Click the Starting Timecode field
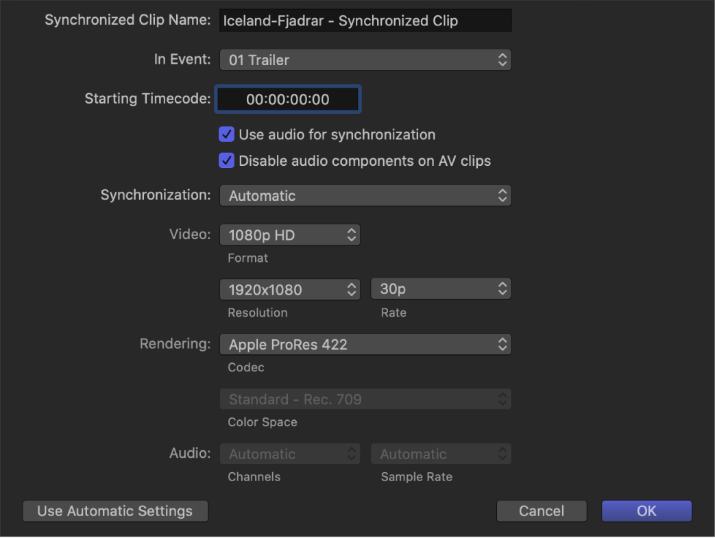Screen dimensions: 715x538 click(x=287, y=99)
